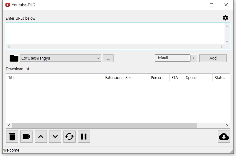Click the Welcome status bar text
The image size is (236, 156).
[11, 150]
